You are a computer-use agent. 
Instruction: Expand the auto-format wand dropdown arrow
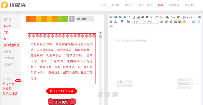164,17
